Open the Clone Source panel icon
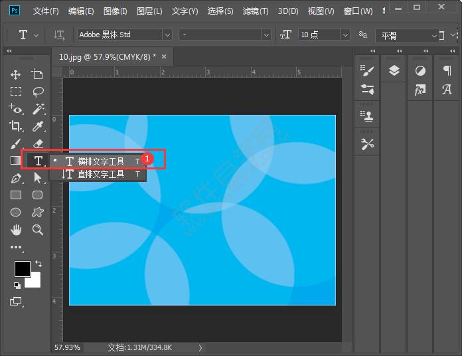 (367, 116)
